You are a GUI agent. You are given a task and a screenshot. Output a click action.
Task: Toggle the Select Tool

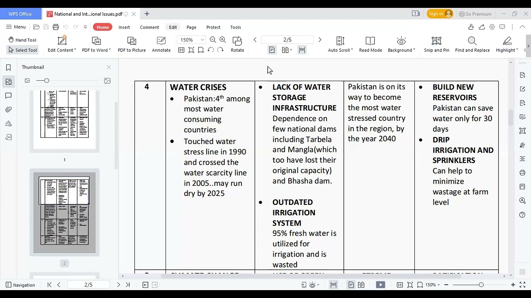22,50
